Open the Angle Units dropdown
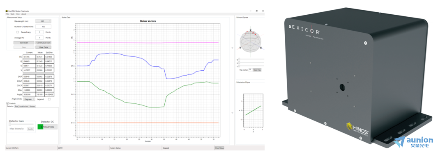The image size is (438, 152). pyautogui.click(x=29, y=99)
